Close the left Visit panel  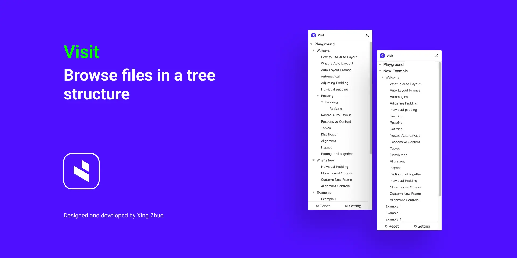tap(367, 35)
